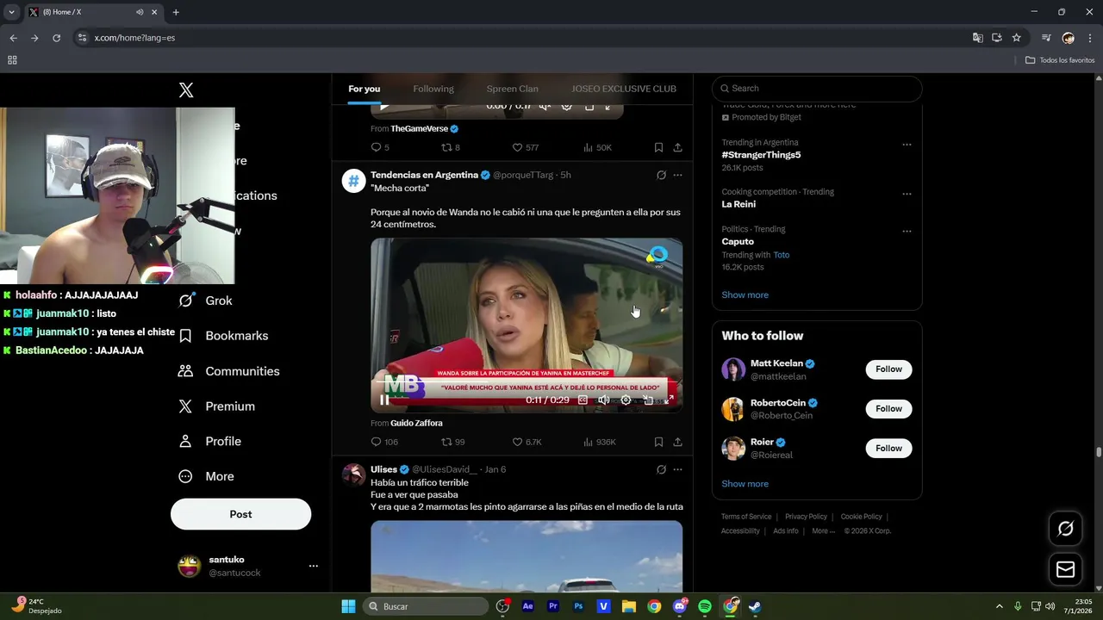Image resolution: width=1103 pixels, height=620 pixels.
Task: Open Premium in the sidebar
Action: click(216, 406)
